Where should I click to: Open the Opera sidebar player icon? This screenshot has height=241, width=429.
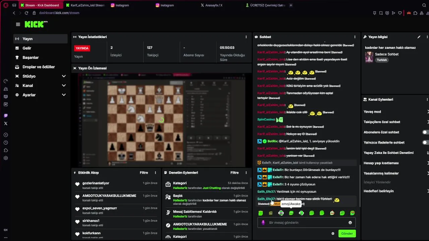tap(6, 135)
